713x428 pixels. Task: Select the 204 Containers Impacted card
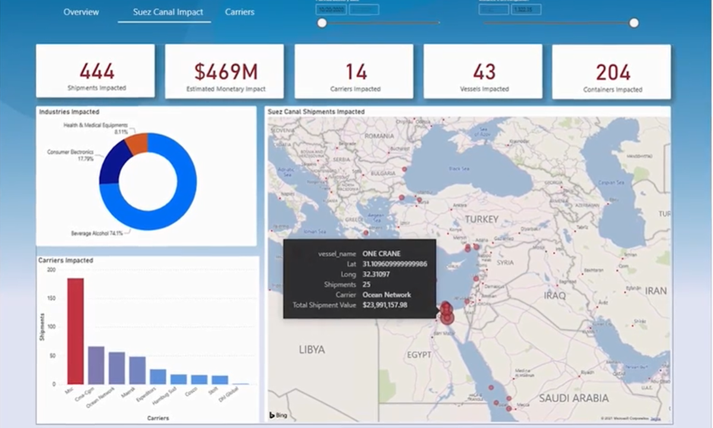coord(612,71)
